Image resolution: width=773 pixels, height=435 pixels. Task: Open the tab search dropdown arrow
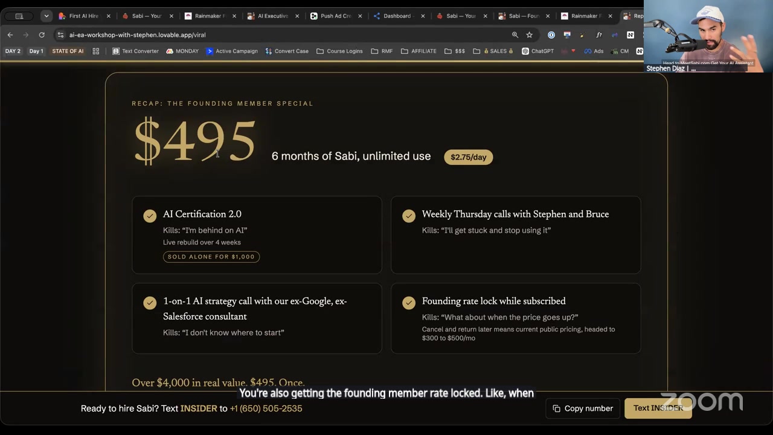pos(46,16)
